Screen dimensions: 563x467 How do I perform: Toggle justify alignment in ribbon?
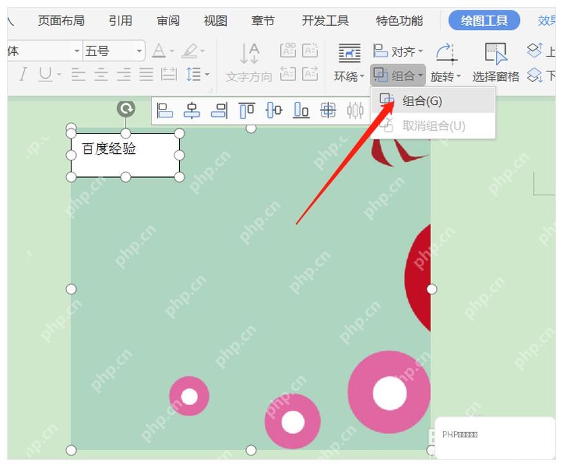pyautogui.click(x=146, y=74)
